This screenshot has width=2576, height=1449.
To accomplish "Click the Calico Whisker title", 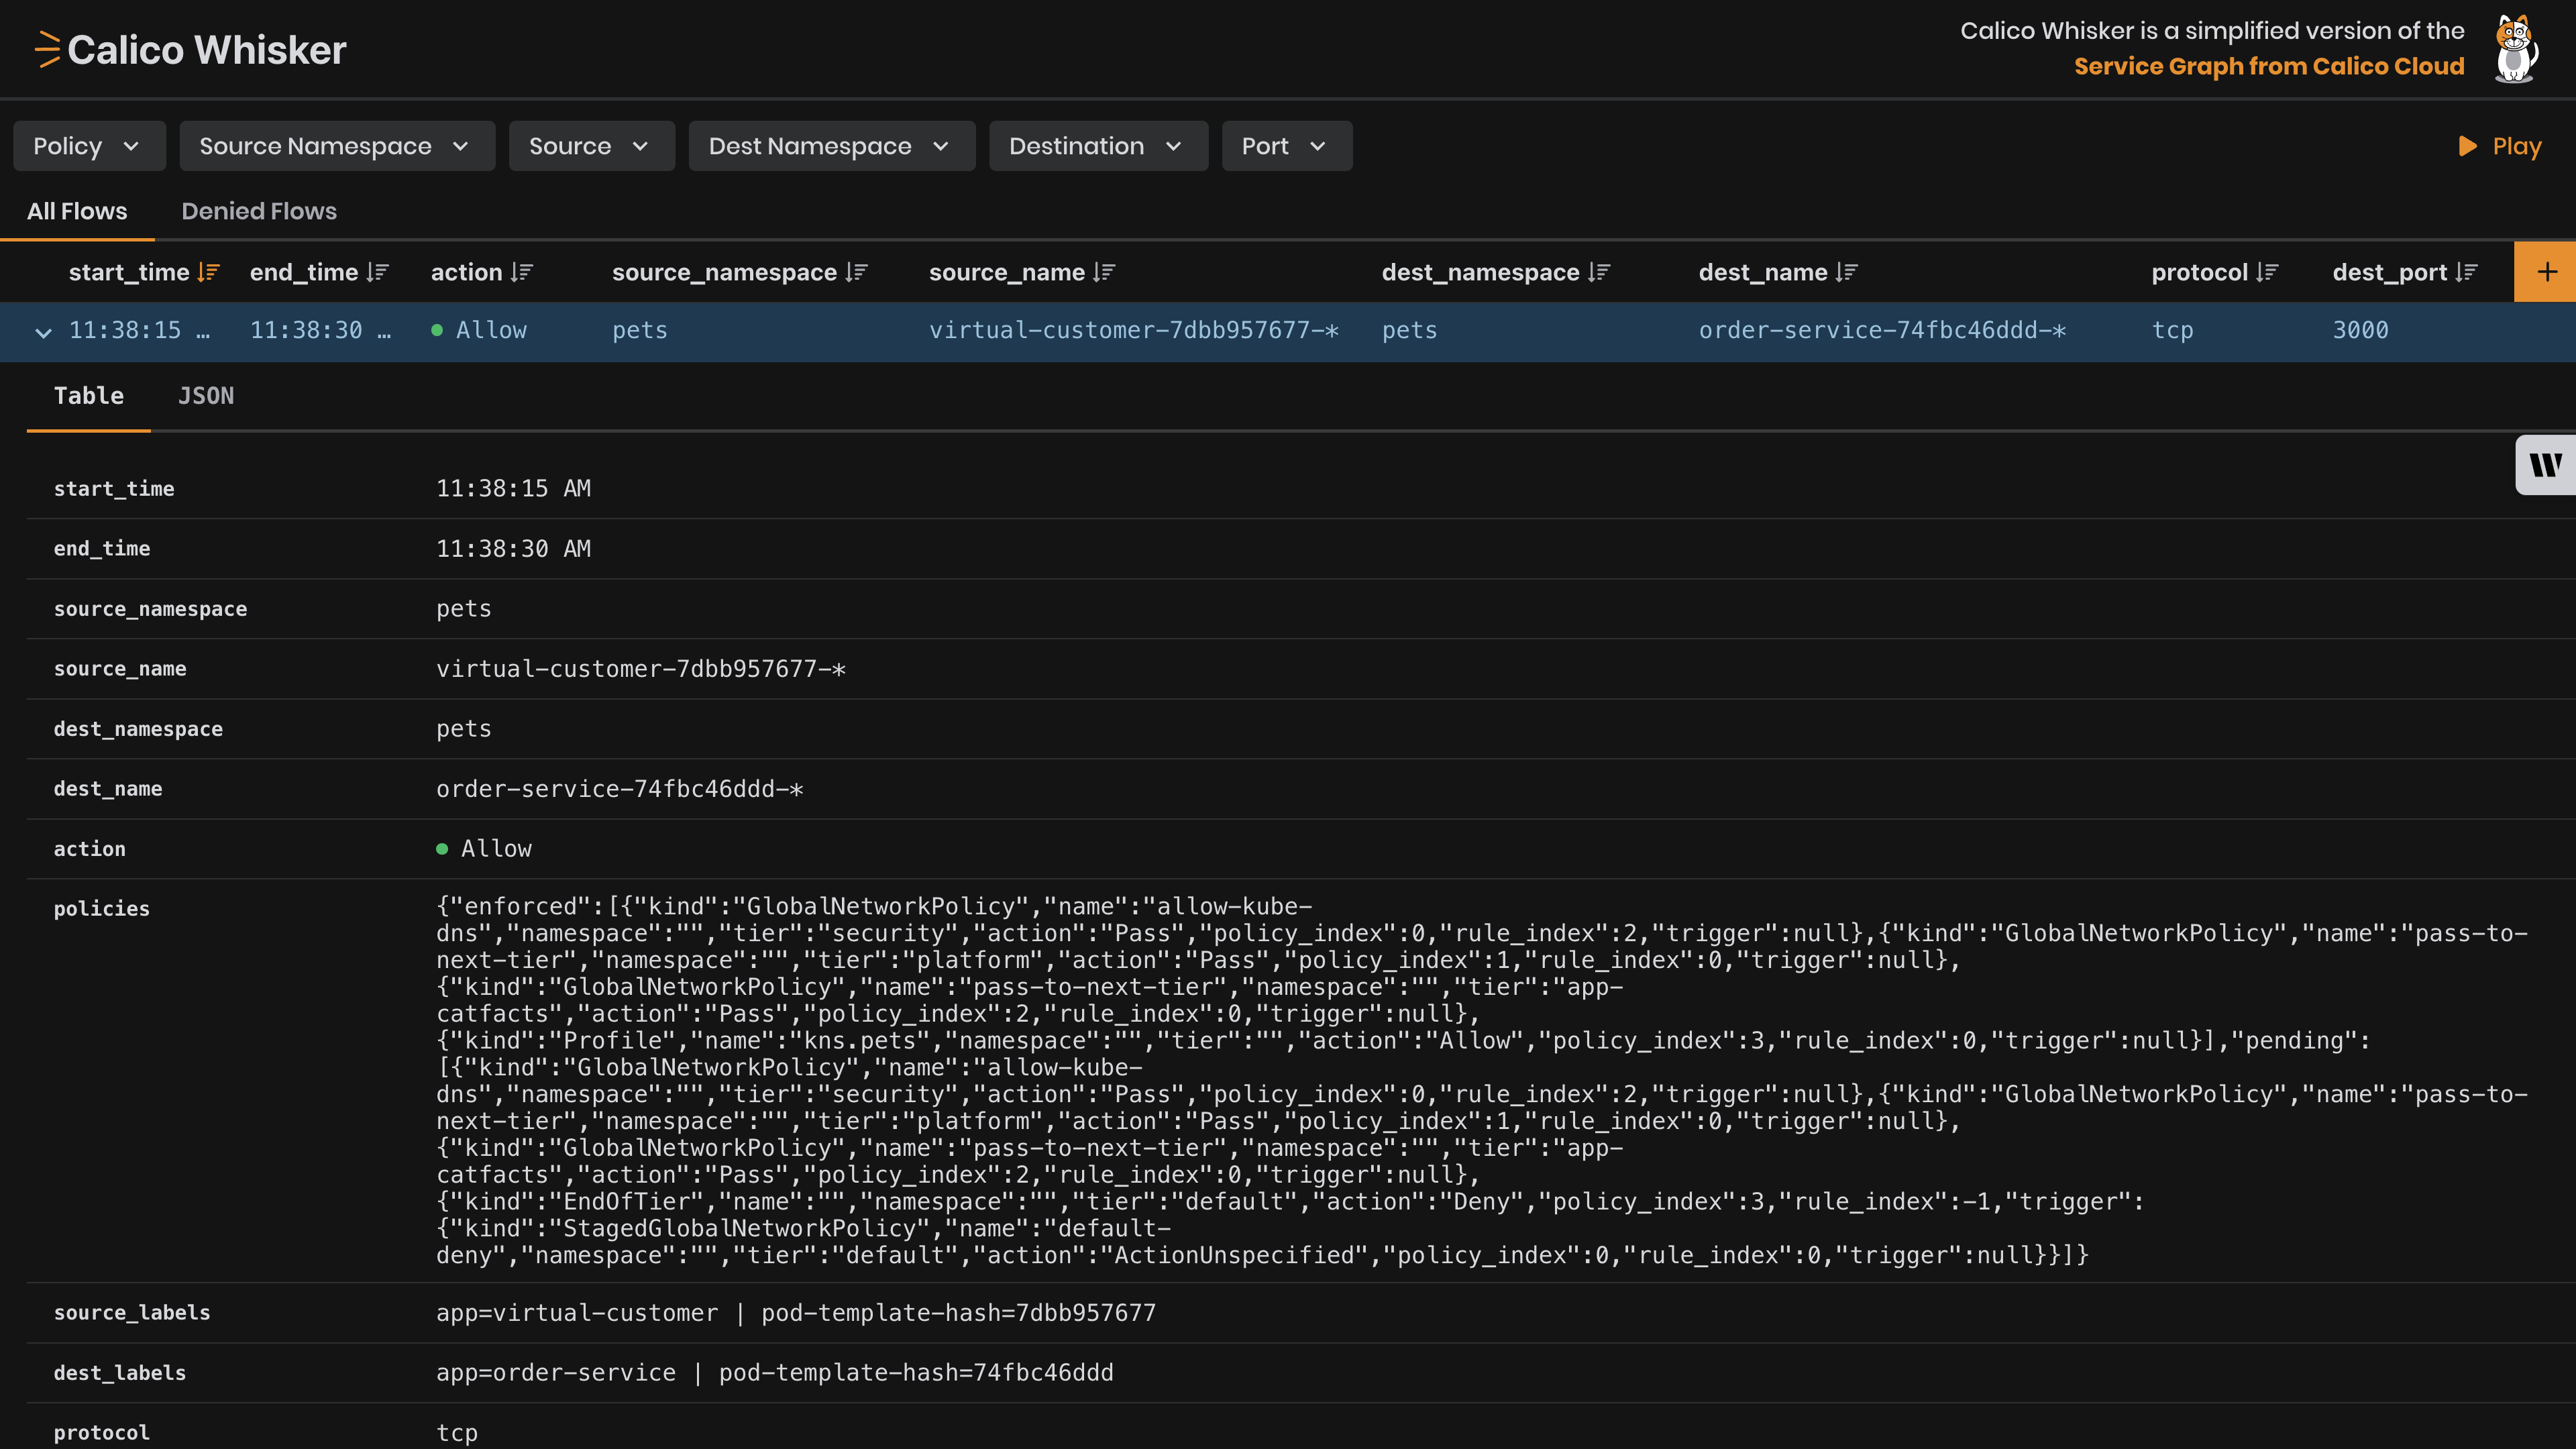I will pyautogui.click(x=207, y=50).
